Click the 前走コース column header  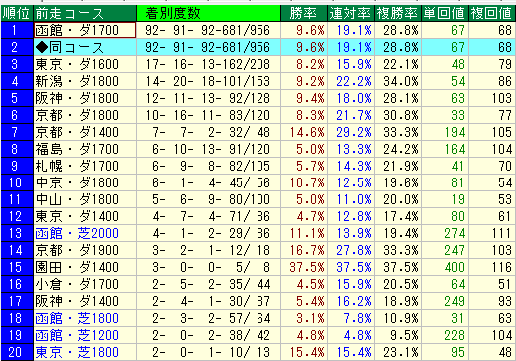[85, 13]
